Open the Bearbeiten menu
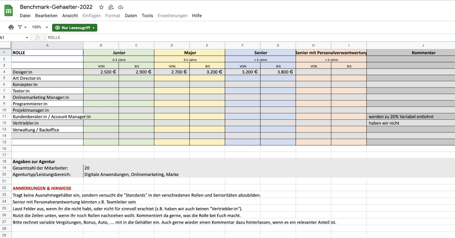This screenshot has height=238, width=455. (x=46, y=16)
